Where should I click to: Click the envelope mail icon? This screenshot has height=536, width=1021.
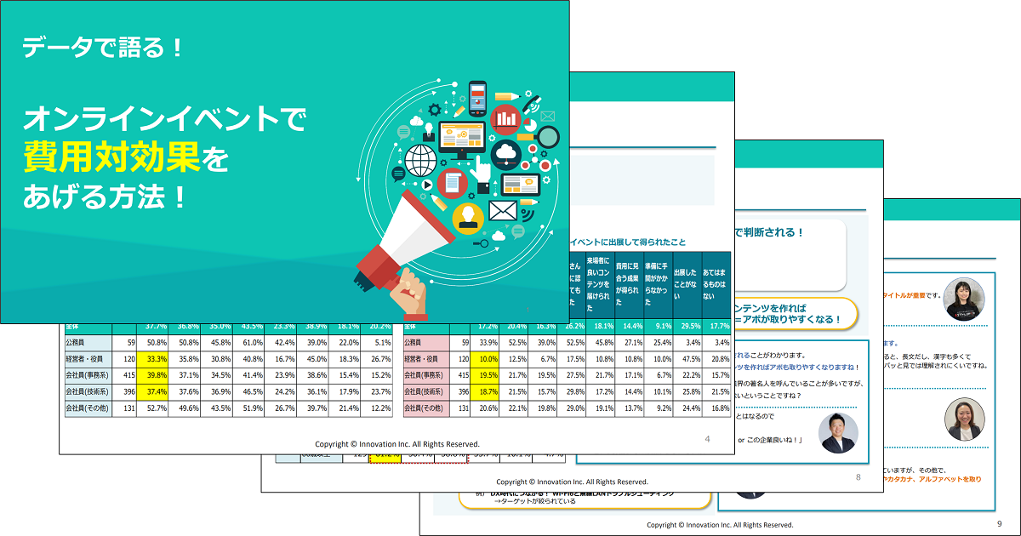(x=503, y=208)
